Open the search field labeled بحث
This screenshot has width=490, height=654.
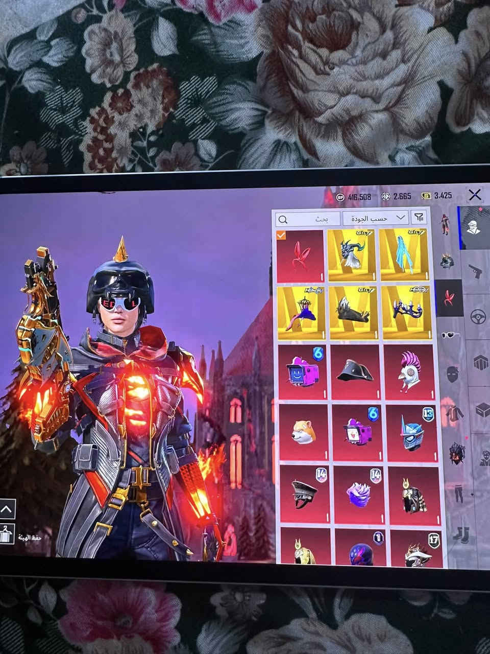click(x=308, y=219)
